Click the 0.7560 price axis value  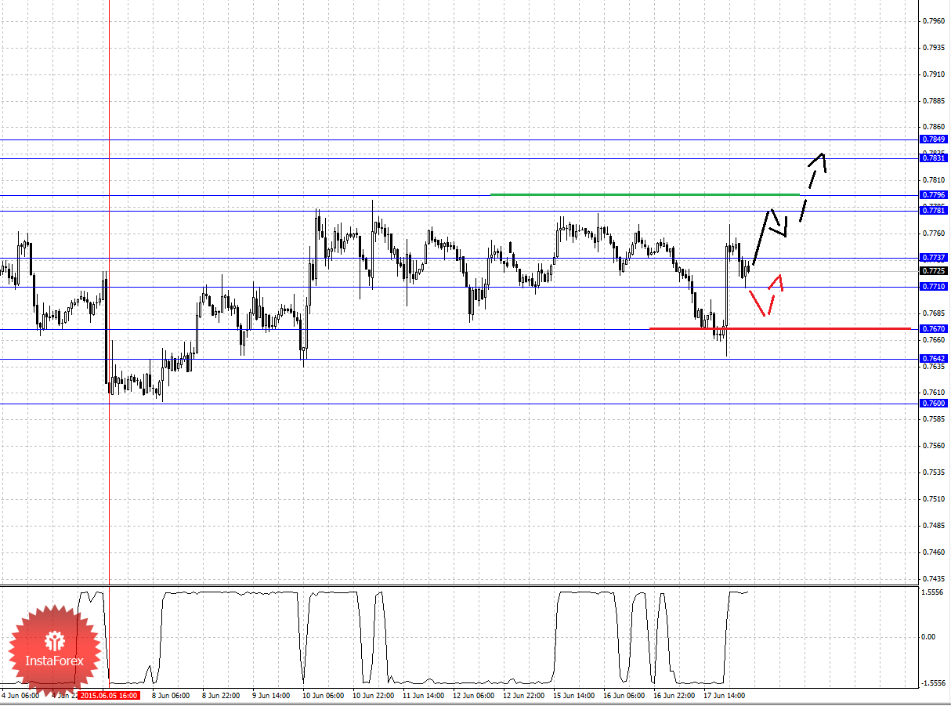[x=934, y=445]
